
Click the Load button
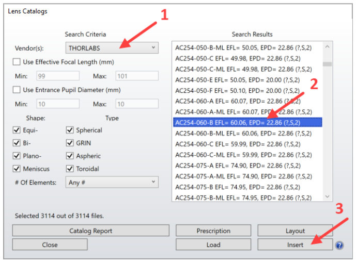coord(213,244)
